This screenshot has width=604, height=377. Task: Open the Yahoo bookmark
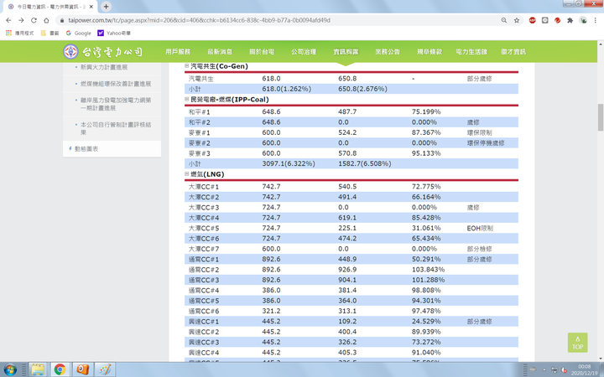[x=114, y=33]
